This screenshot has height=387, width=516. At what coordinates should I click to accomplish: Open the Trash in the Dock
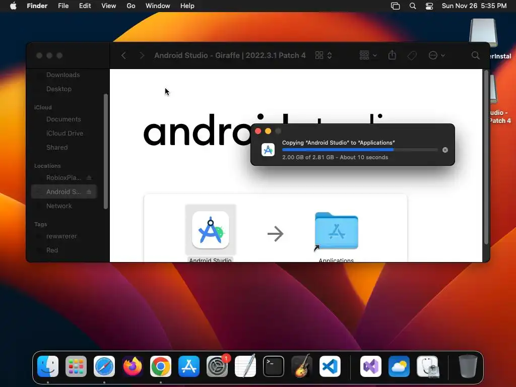click(468, 366)
